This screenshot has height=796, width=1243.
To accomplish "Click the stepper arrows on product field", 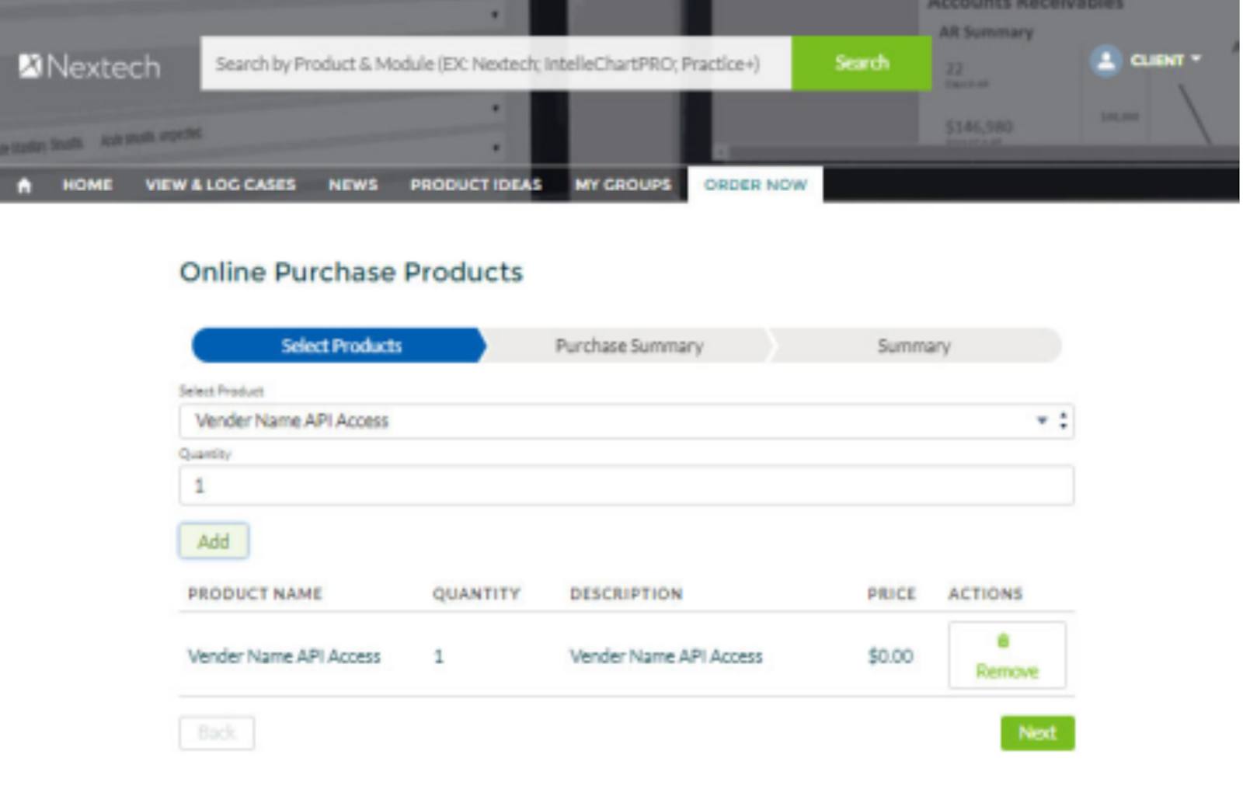I will (x=1063, y=421).
